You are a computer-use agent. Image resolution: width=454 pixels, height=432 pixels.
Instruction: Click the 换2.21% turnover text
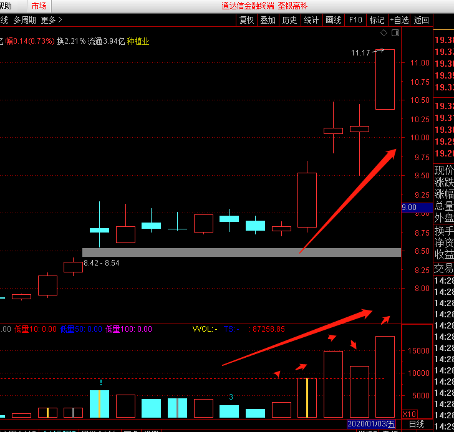[71, 41]
